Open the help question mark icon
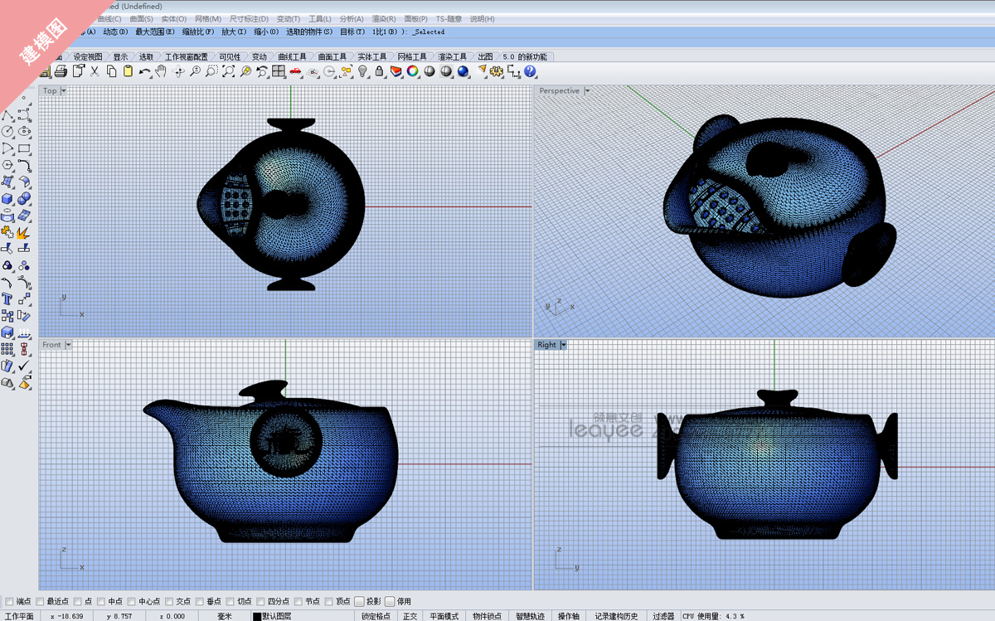The width and height of the screenshot is (995, 621). pyautogui.click(x=531, y=72)
